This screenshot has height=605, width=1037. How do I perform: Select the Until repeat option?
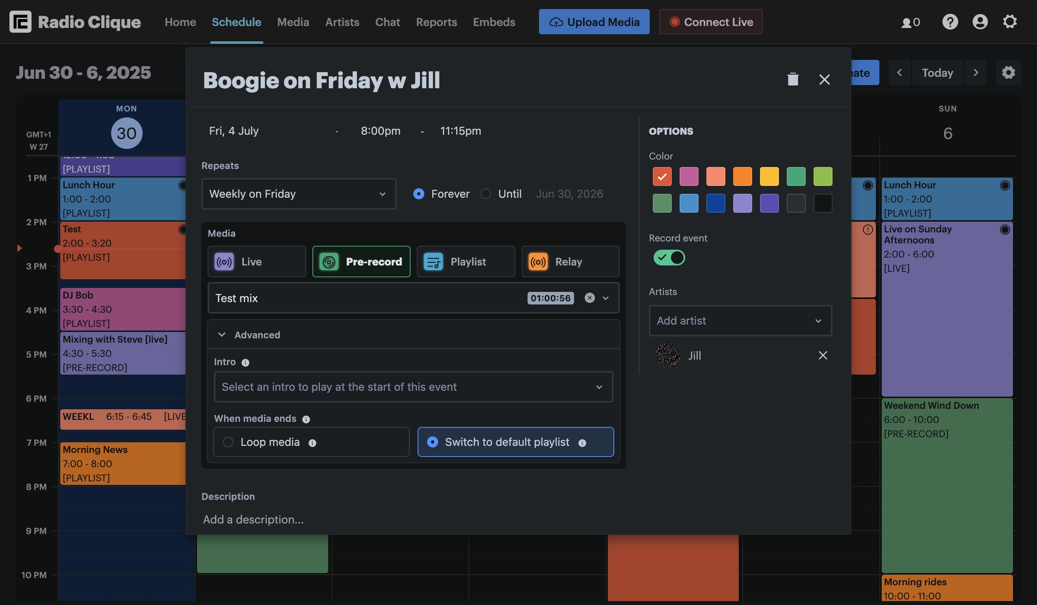pos(485,194)
